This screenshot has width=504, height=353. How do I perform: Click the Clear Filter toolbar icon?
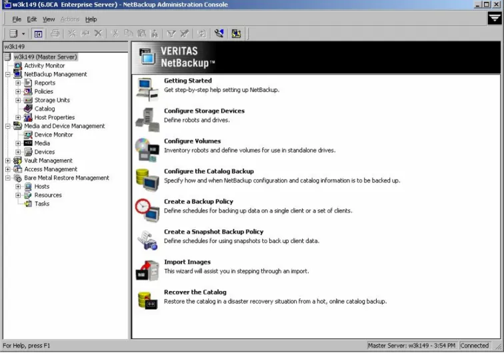185,33
